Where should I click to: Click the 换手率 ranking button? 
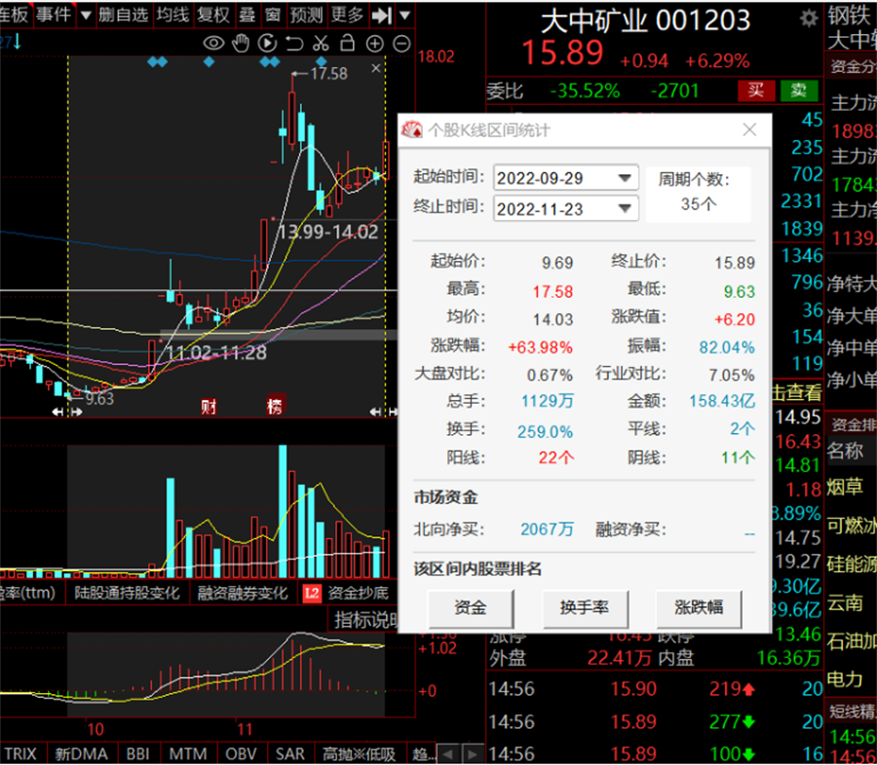click(x=584, y=607)
